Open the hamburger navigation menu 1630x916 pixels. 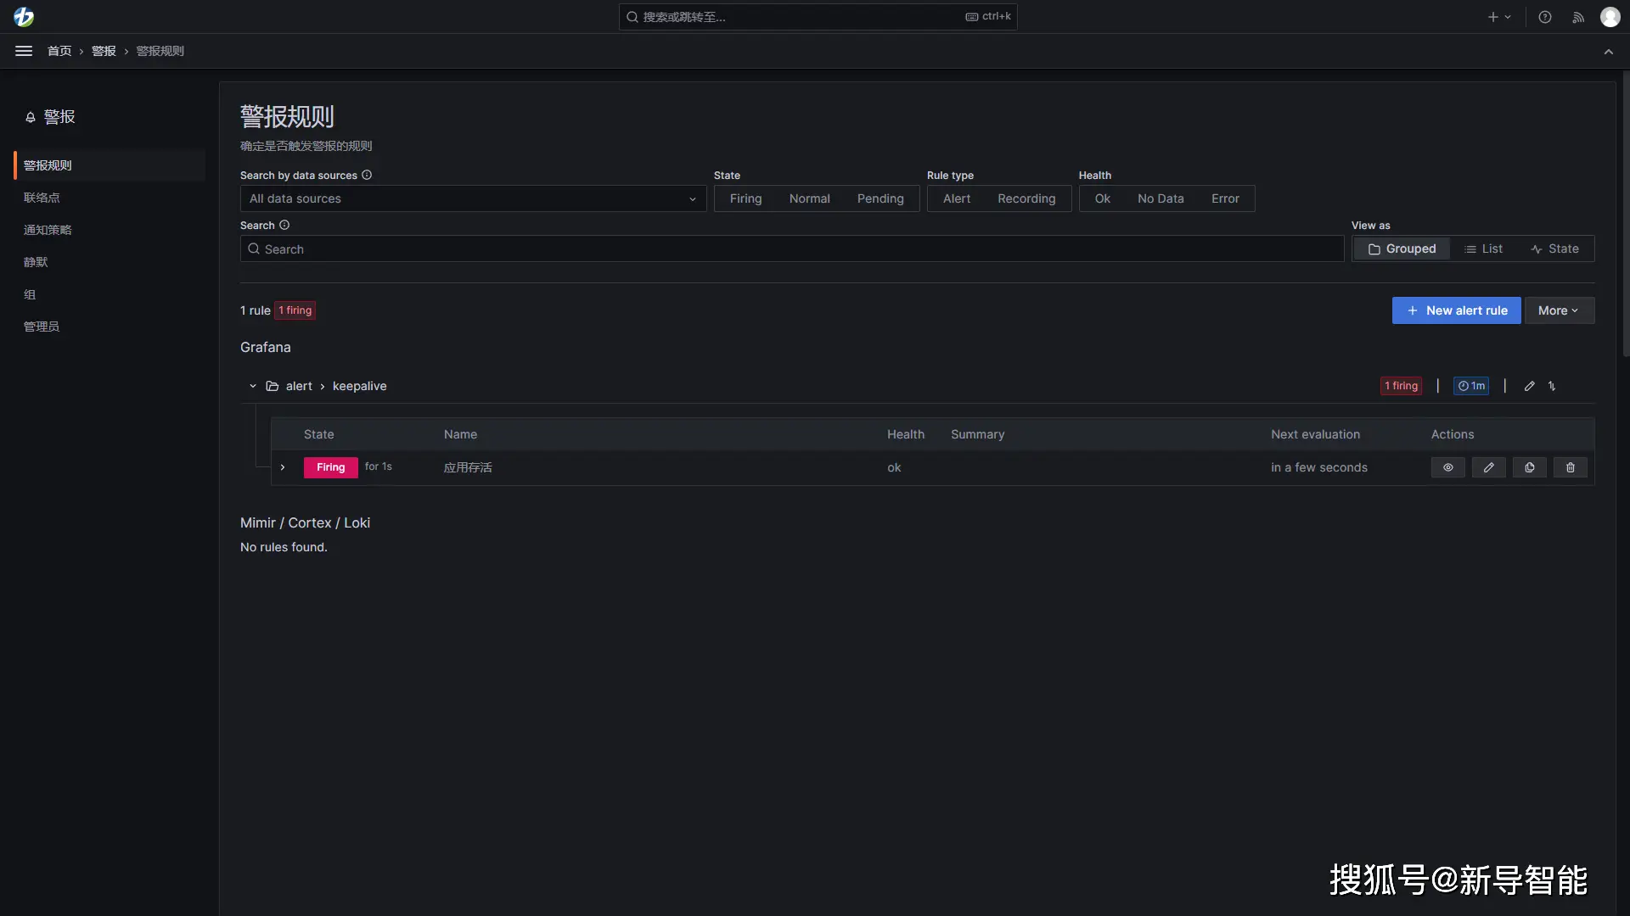tap(24, 51)
